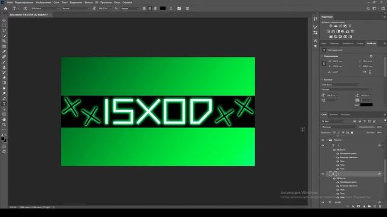387x217 pixels.
Task: Collapse the Группа 1 group
Action: click(x=327, y=140)
